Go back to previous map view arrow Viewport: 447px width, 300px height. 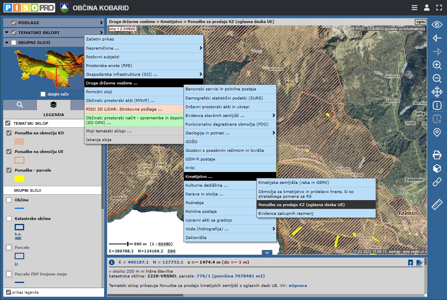coord(437,38)
